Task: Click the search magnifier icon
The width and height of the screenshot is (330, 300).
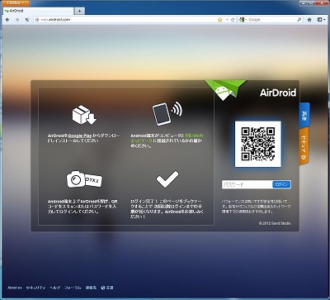Action: click(299, 20)
